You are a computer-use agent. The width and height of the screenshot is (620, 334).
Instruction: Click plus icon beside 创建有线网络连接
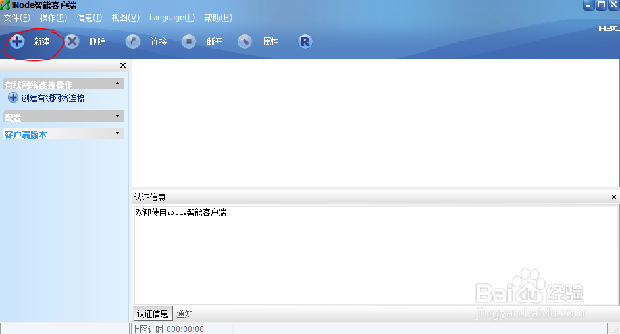13,97
